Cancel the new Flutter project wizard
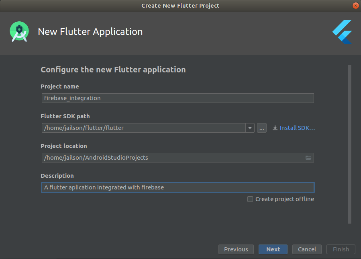The image size is (361, 259). (x=307, y=249)
